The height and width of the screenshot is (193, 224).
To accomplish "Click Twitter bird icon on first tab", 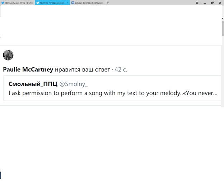I will tap(3, 3).
